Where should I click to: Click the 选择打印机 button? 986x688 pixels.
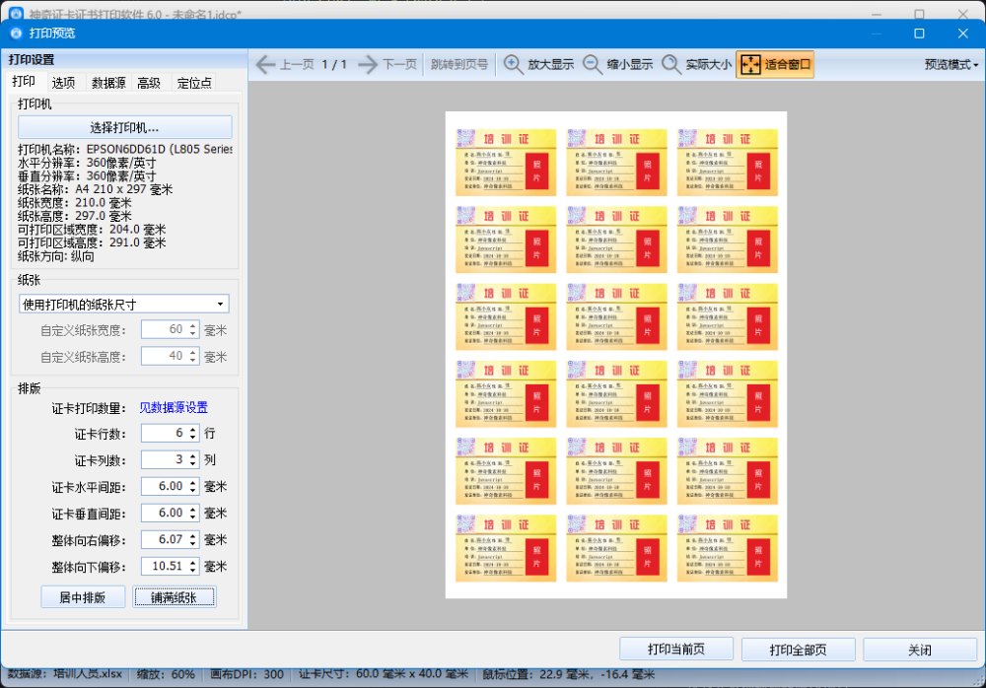point(124,127)
